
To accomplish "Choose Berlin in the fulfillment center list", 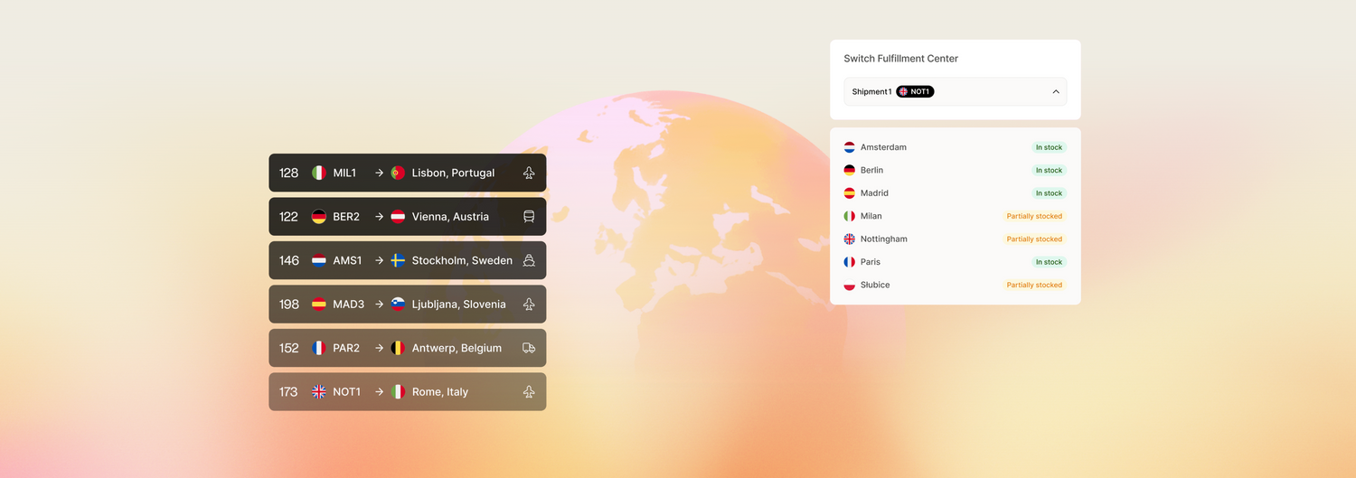I will [871, 170].
